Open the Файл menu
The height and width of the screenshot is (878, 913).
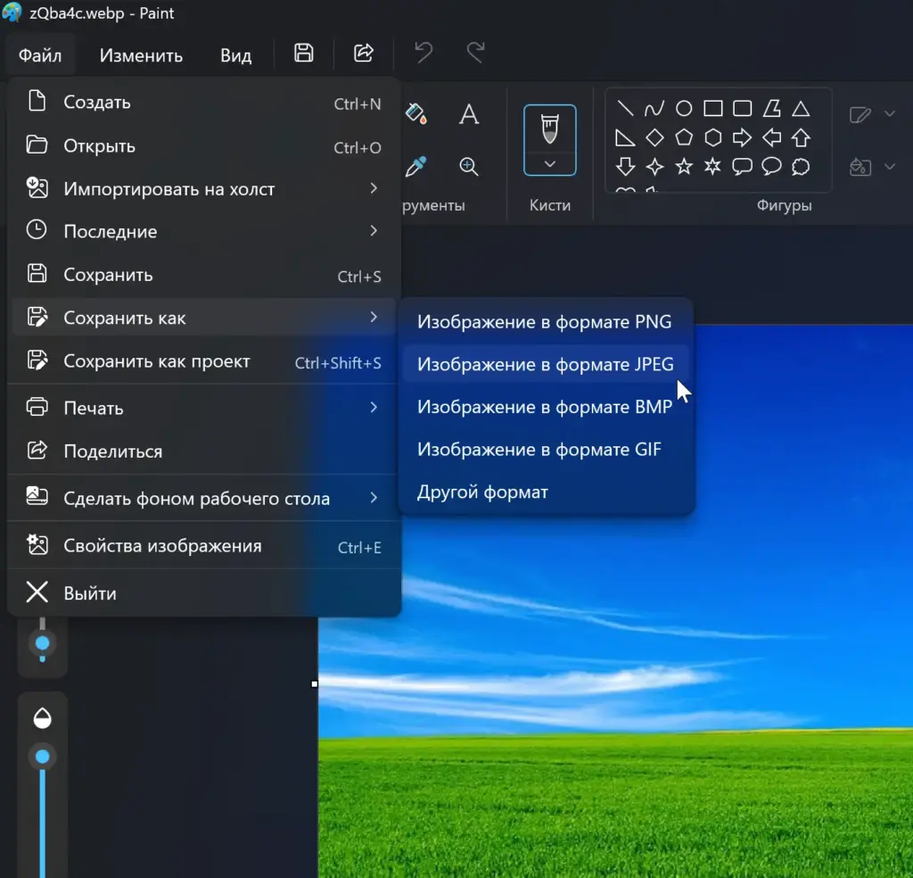click(40, 55)
